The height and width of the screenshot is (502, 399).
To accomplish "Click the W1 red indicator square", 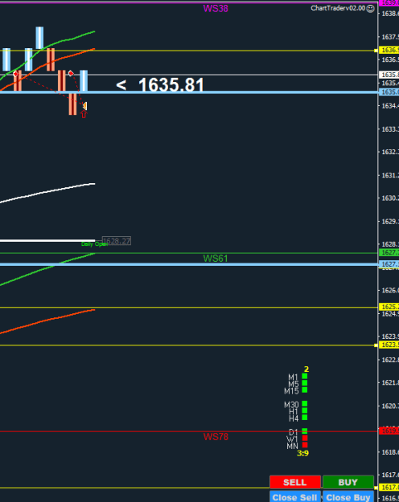I will pyautogui.click(x=305, y=438).
